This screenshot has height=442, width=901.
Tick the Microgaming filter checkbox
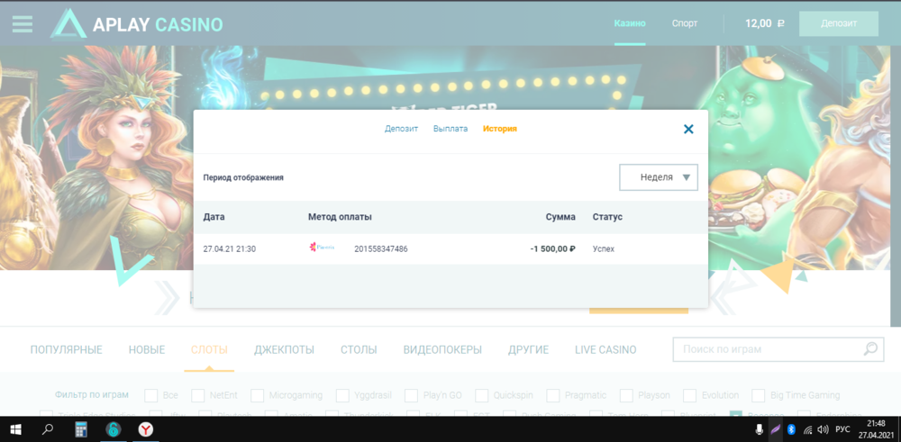tap(258, 395)
